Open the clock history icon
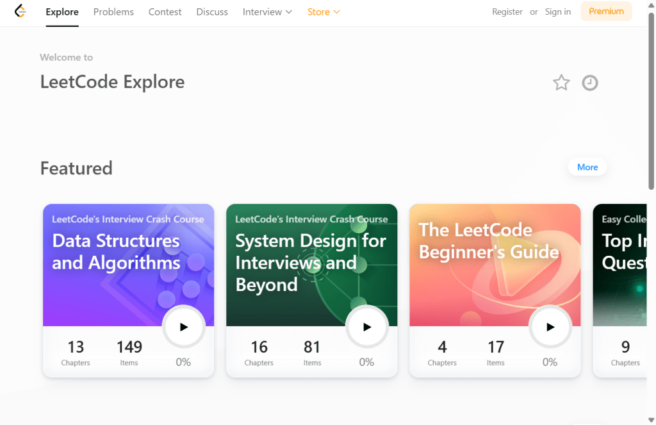This screenshot has height=425, width=656. 589,83
